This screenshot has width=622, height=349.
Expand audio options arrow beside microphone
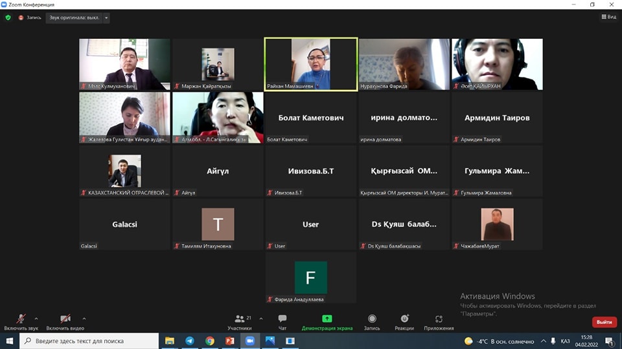coord(36,319)
